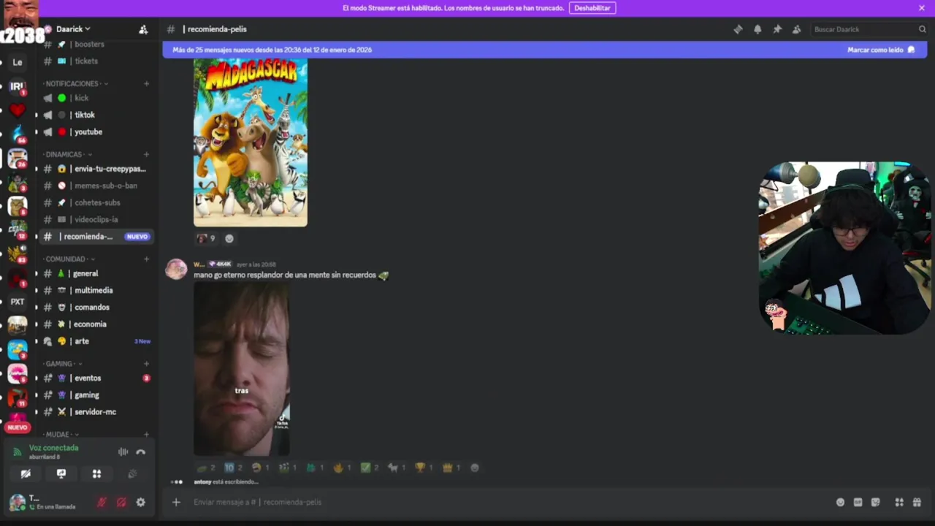Open the Le server icon

(17, 62)
